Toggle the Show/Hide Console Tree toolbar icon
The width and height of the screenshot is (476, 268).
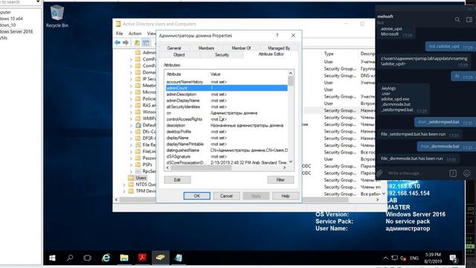coord(146,43)
